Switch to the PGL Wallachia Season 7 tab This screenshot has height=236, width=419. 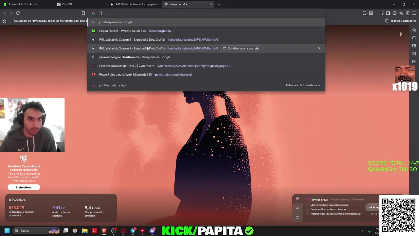click(134, 4)
